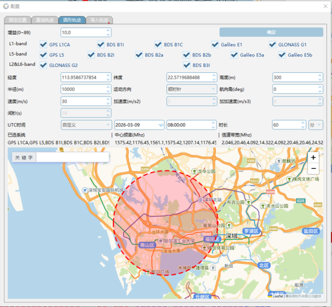Decrease 航向角(deg) with down arrow
The width and height of the screenshot is (332, 307).
320,92
